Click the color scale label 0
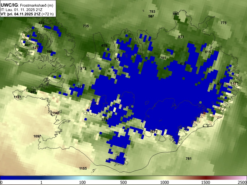247x185 pixels. pos(1,182)
